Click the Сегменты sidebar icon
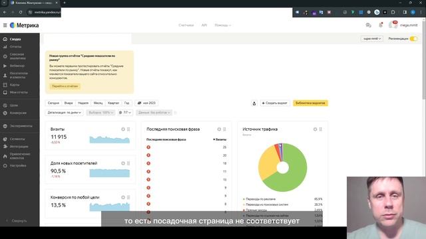The height and width of the screenshot is (239, 426). [x=5, y=139]
